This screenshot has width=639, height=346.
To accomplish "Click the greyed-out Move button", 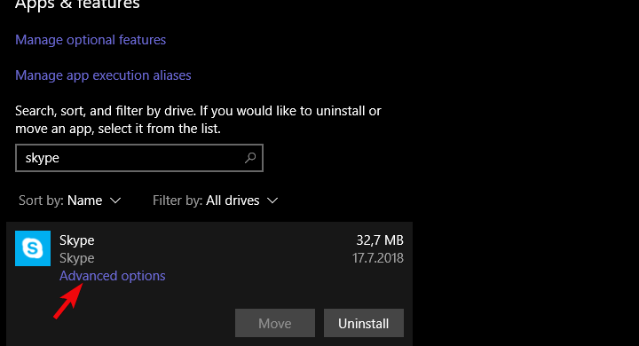I will (275, 323).
